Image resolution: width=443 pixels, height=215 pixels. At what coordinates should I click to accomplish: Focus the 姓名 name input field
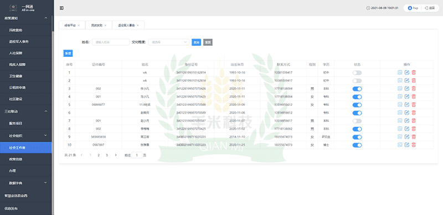[x=111, y=42]
